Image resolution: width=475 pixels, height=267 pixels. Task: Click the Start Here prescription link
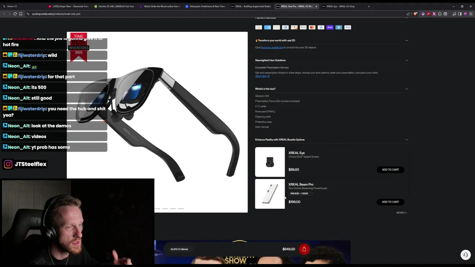pos(262,76)
